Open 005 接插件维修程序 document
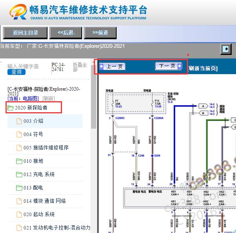 tap(45, 147)
